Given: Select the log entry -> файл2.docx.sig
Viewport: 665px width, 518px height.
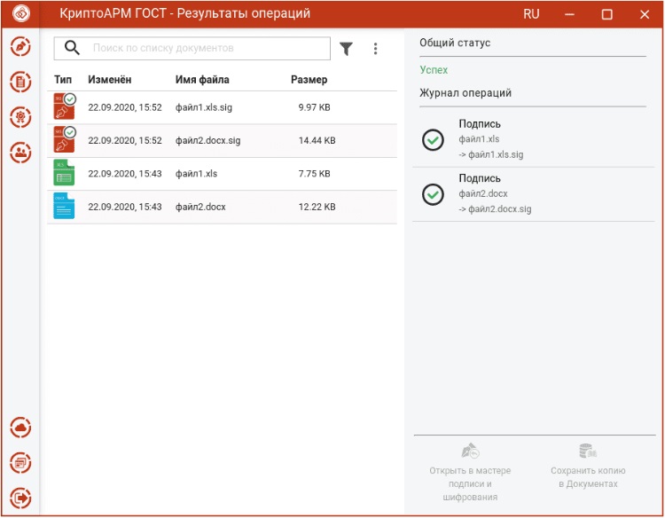Looking at the screenshot, I should 495,209.
